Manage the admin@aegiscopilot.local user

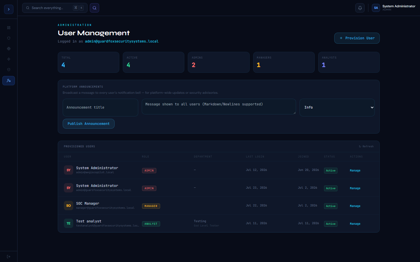coord(355,171)
